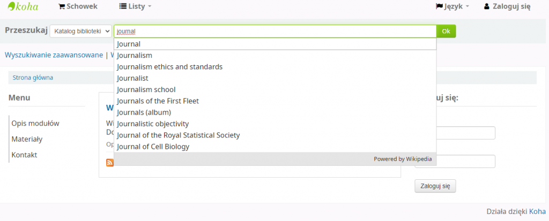Viewport: 549px width, 221px height.
Task: Pick the "Journalist" autocomplete entry
Action: pyautogui.click(x=132, y=78)
